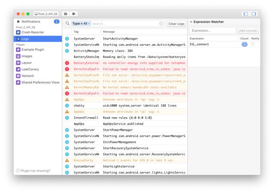The image size is (274, 193).
Task: Click info icon on StartLightsService row
Action: click(x=67, y=166)
